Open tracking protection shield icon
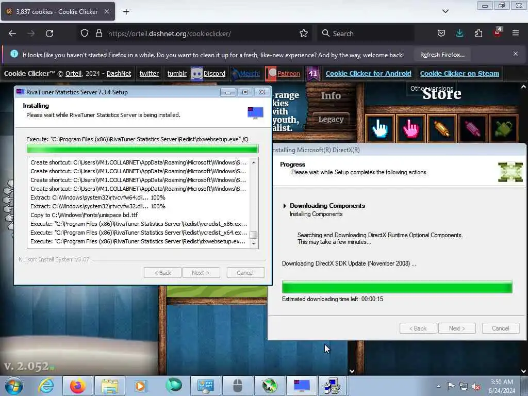The width and height of the screenshot is (528, 396). (85, 34)
